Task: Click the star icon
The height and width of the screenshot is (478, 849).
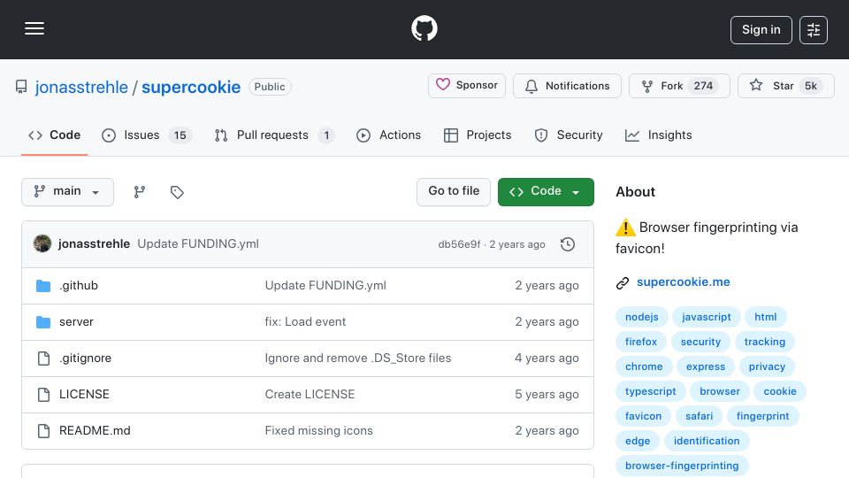Action: (756, 85)
